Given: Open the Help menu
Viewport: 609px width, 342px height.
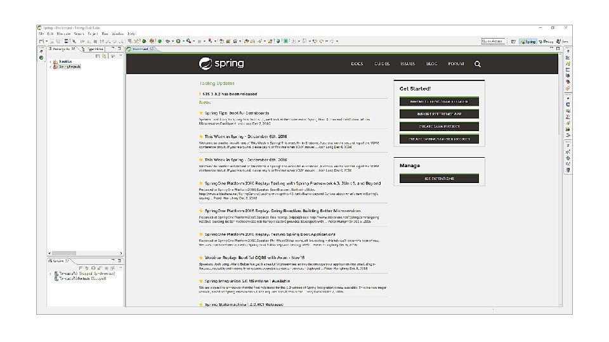Looking at the screenshot, I should (131, 34).
